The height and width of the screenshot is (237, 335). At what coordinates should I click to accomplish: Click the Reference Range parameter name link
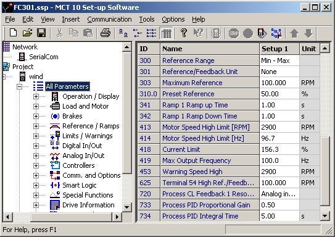click(x=188, y=60)
